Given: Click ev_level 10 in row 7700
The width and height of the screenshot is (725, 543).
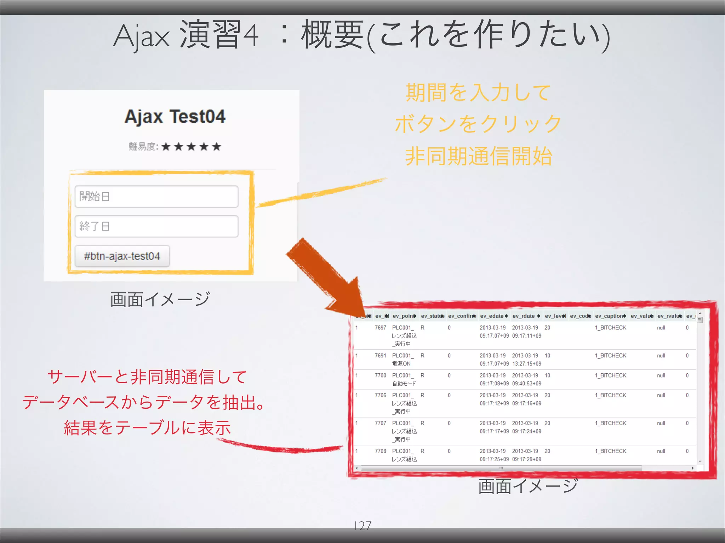Looking at the screenshot, I should pos(547,375).
